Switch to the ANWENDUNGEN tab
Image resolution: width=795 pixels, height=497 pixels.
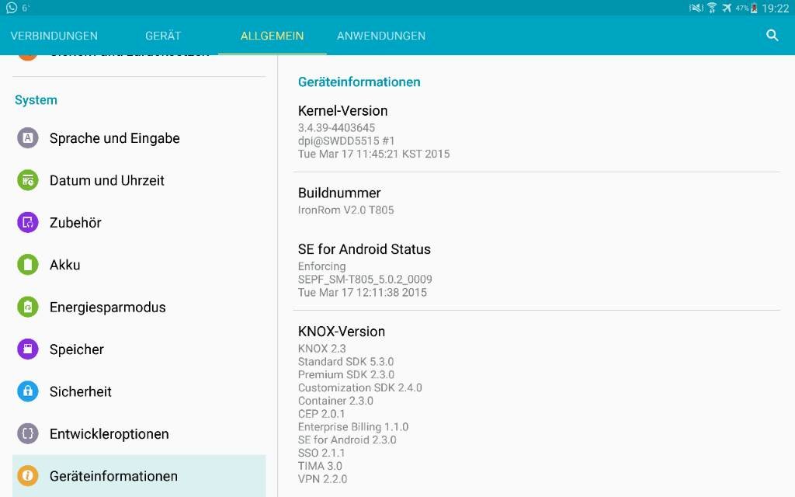[x=381, y=36]
